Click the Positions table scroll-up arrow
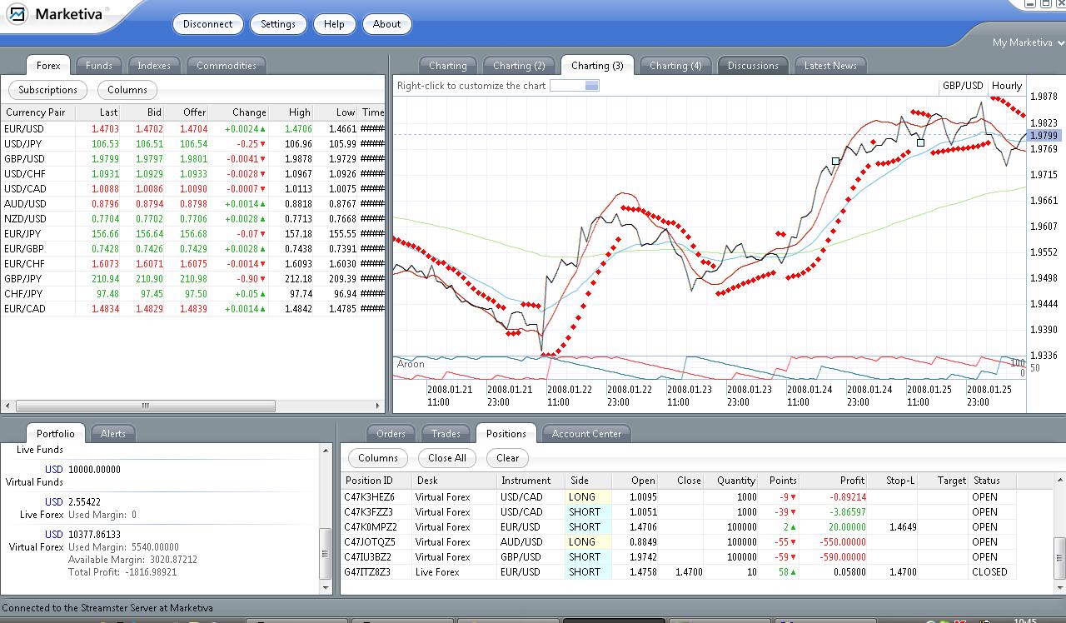The height and width of the screenshot is (623, 1066). [x=1059, y=481]
